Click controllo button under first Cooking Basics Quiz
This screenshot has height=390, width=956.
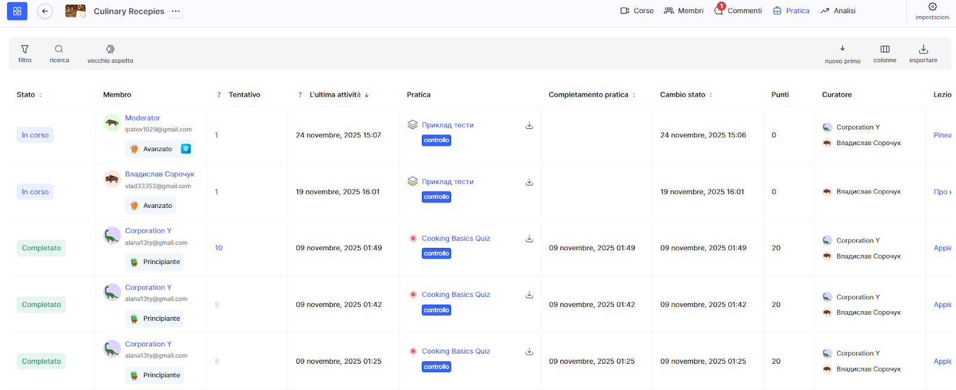[x=436, y=254]
